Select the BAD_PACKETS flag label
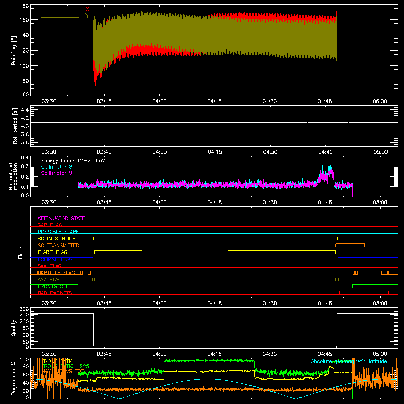The width and height of the screenshot is (404, 404). pos(55,293)
